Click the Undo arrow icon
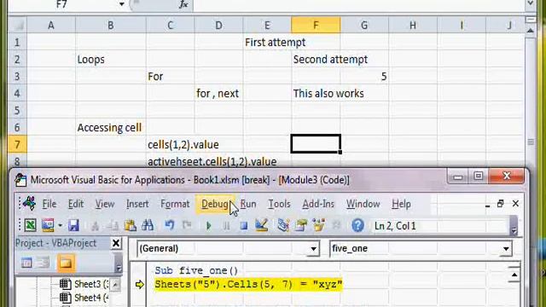Screen dimensions: 546x307 [x=170, y=225]
